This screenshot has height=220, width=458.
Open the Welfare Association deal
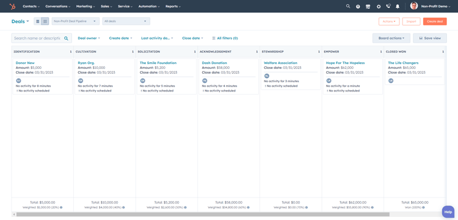click(280, 63)
